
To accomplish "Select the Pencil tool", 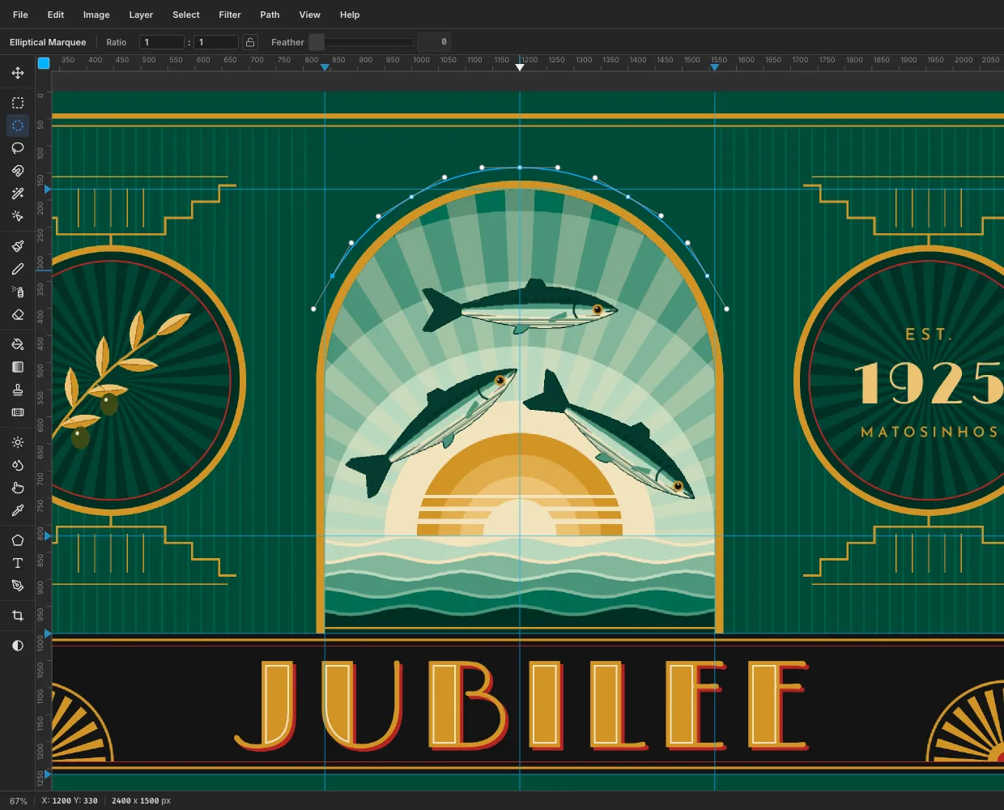I will (x=18, y=269).
